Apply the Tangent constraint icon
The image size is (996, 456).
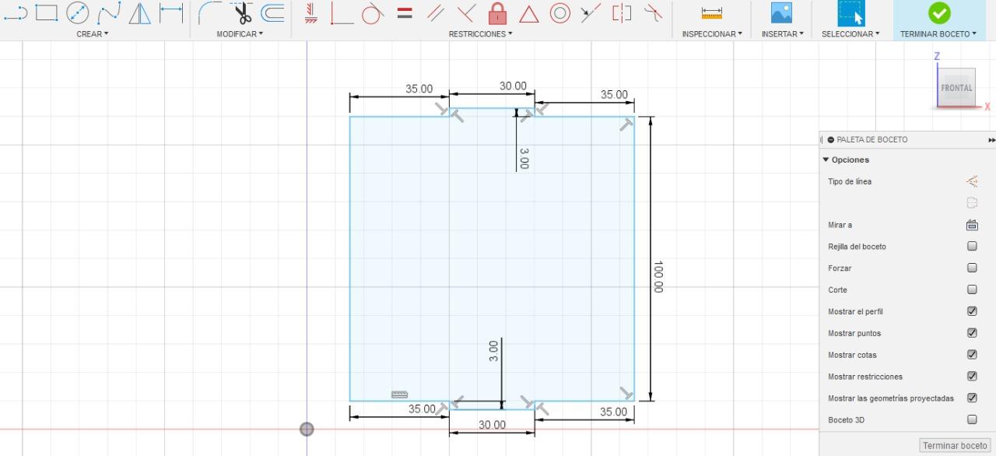[x=373, y=12]
